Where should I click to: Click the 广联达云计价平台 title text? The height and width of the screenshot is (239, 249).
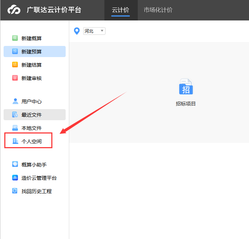pos(54,10)
